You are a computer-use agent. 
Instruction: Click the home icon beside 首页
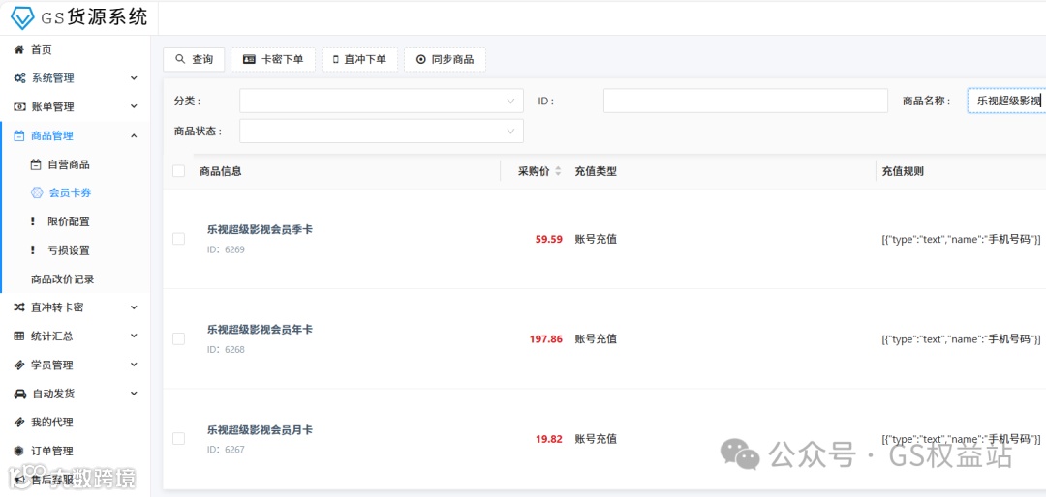(19, 50)
